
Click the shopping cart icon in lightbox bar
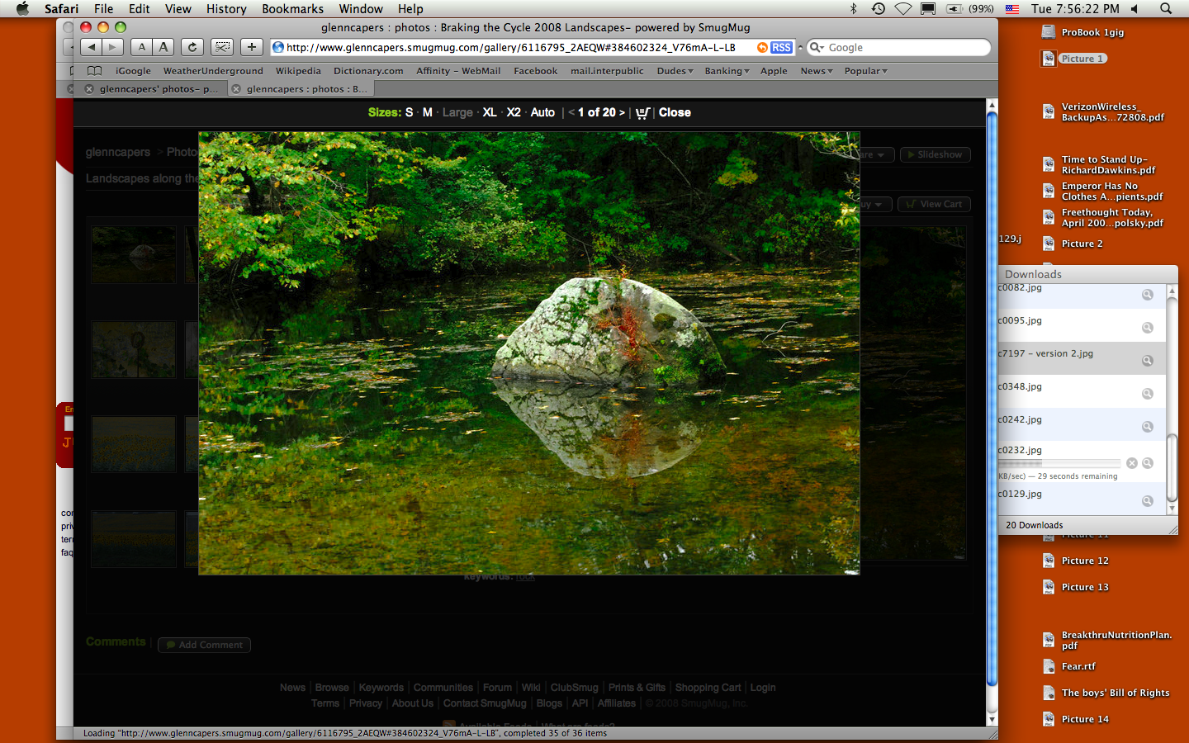coord(643,113)
